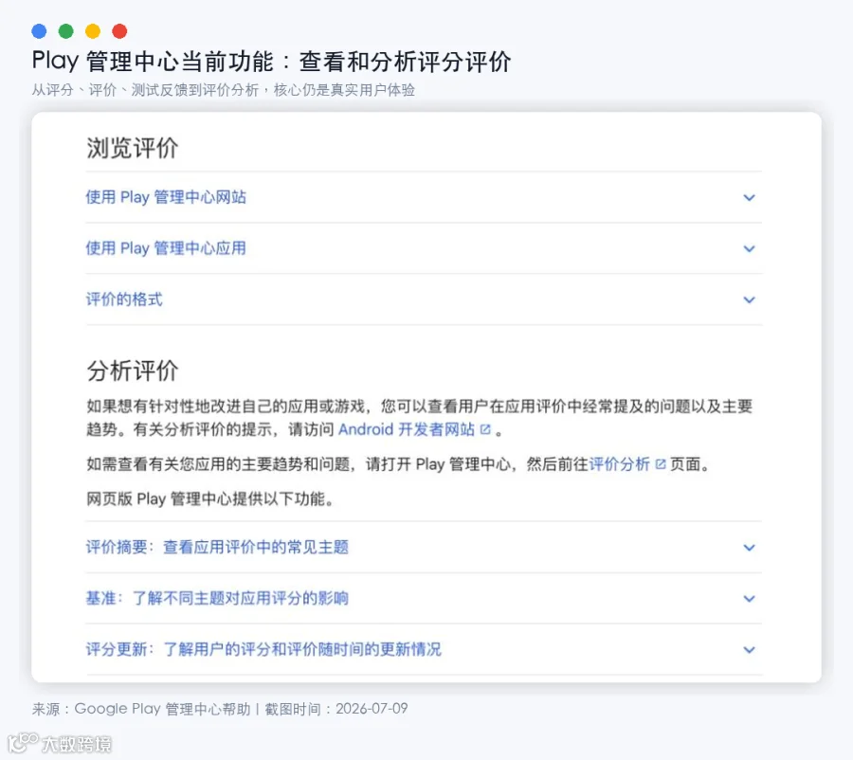Open 评价的格式 section link
This screenshot has height=760, width=853.
[x=124, y=299]
